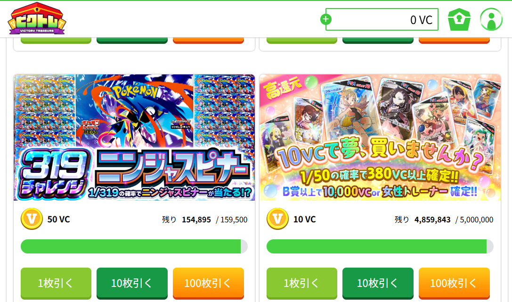Click the gold V coin next to 10 VC
Viewport: 512px width, 302px height.
[x=277, y=219]
